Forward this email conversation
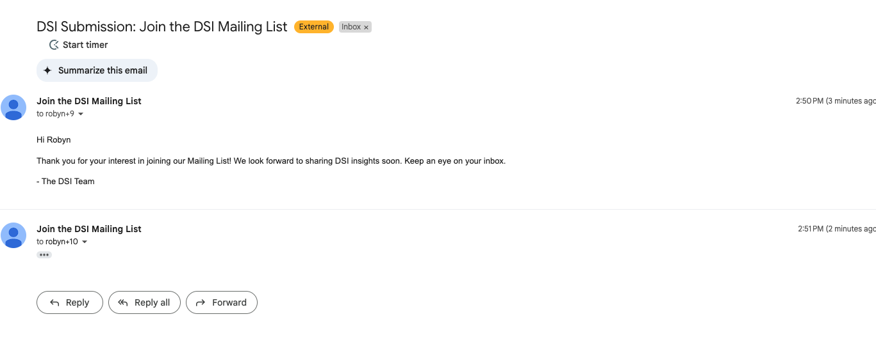 coord(222,302)
